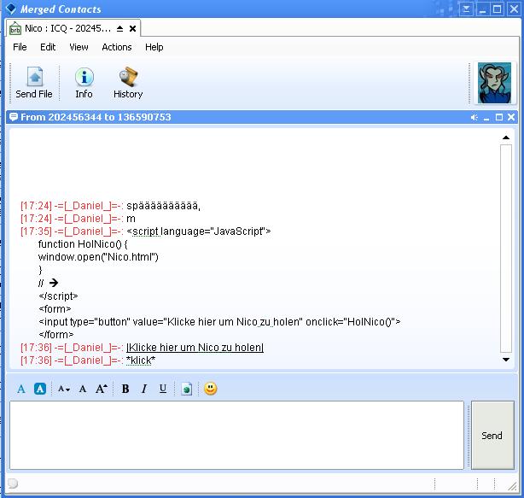Close the From 202456344 chat pane
The image size is (524, 498).
point(511,117)
